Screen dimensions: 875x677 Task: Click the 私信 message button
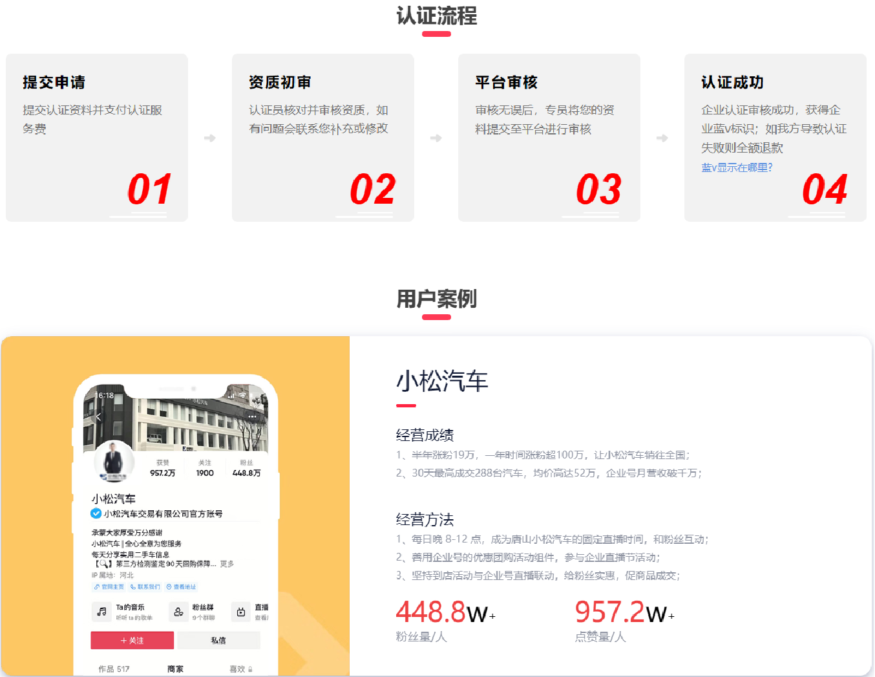218,639
